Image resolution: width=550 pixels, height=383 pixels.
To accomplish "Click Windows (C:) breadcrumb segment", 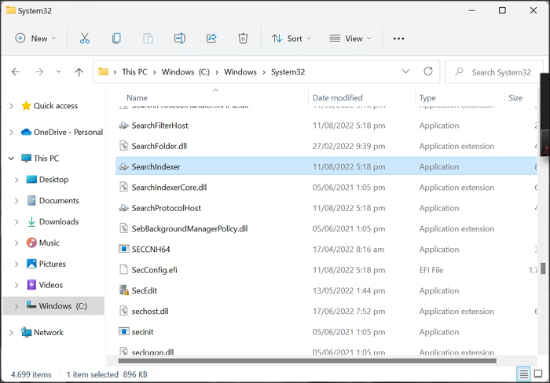I will tap(185, 72).
